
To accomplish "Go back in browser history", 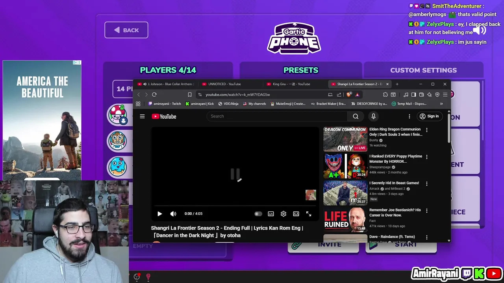I will tap(139, 95).
